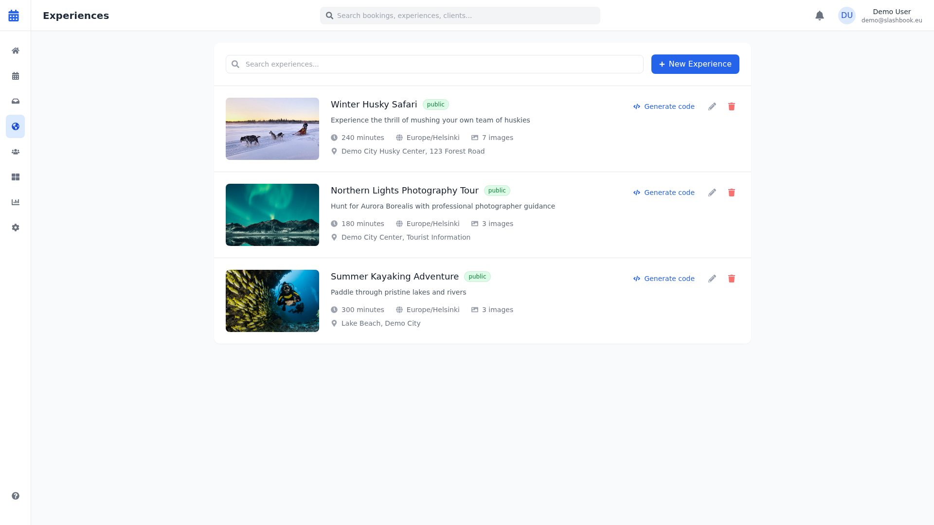Edit the Summer Kayaking Adventure

click(x=712, y=279)
